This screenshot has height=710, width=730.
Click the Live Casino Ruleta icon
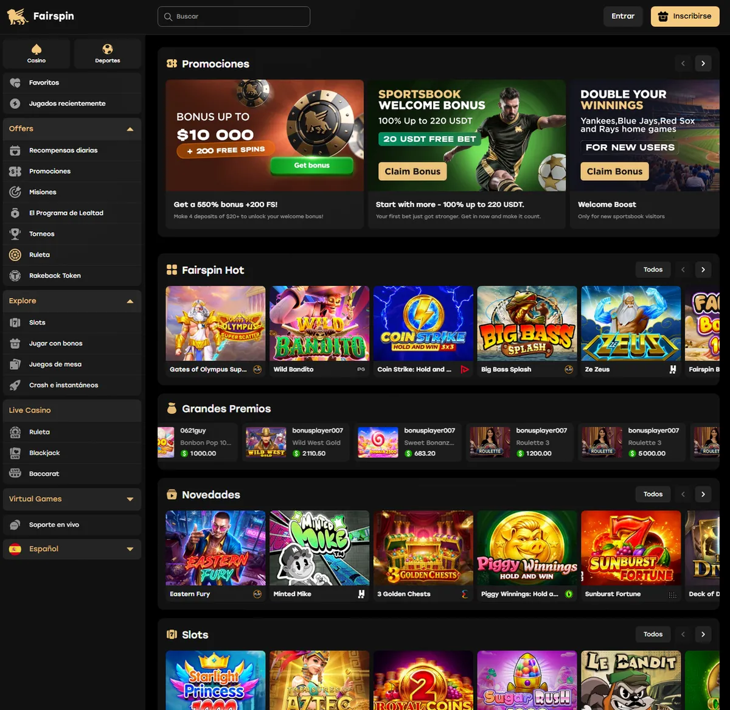pyautogui.click(x=15, y=432)
